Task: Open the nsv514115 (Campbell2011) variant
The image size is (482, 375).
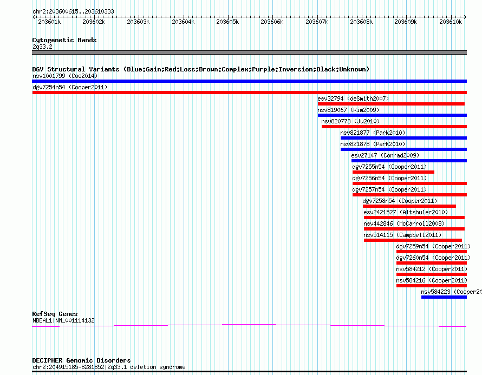Action: pos(402,235)
